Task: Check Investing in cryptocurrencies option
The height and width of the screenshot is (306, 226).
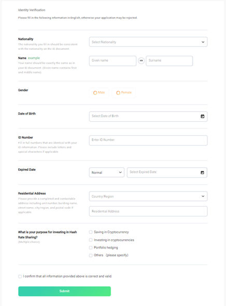Action: [91, 240]
